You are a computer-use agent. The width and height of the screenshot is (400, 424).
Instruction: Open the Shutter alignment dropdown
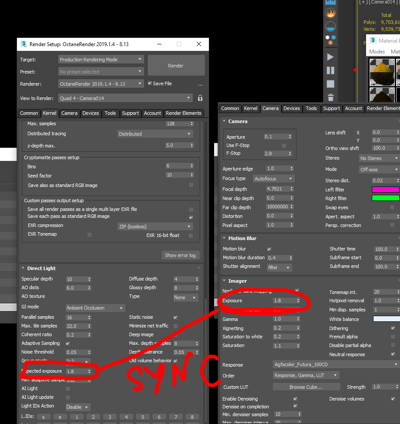click(279, 267)
